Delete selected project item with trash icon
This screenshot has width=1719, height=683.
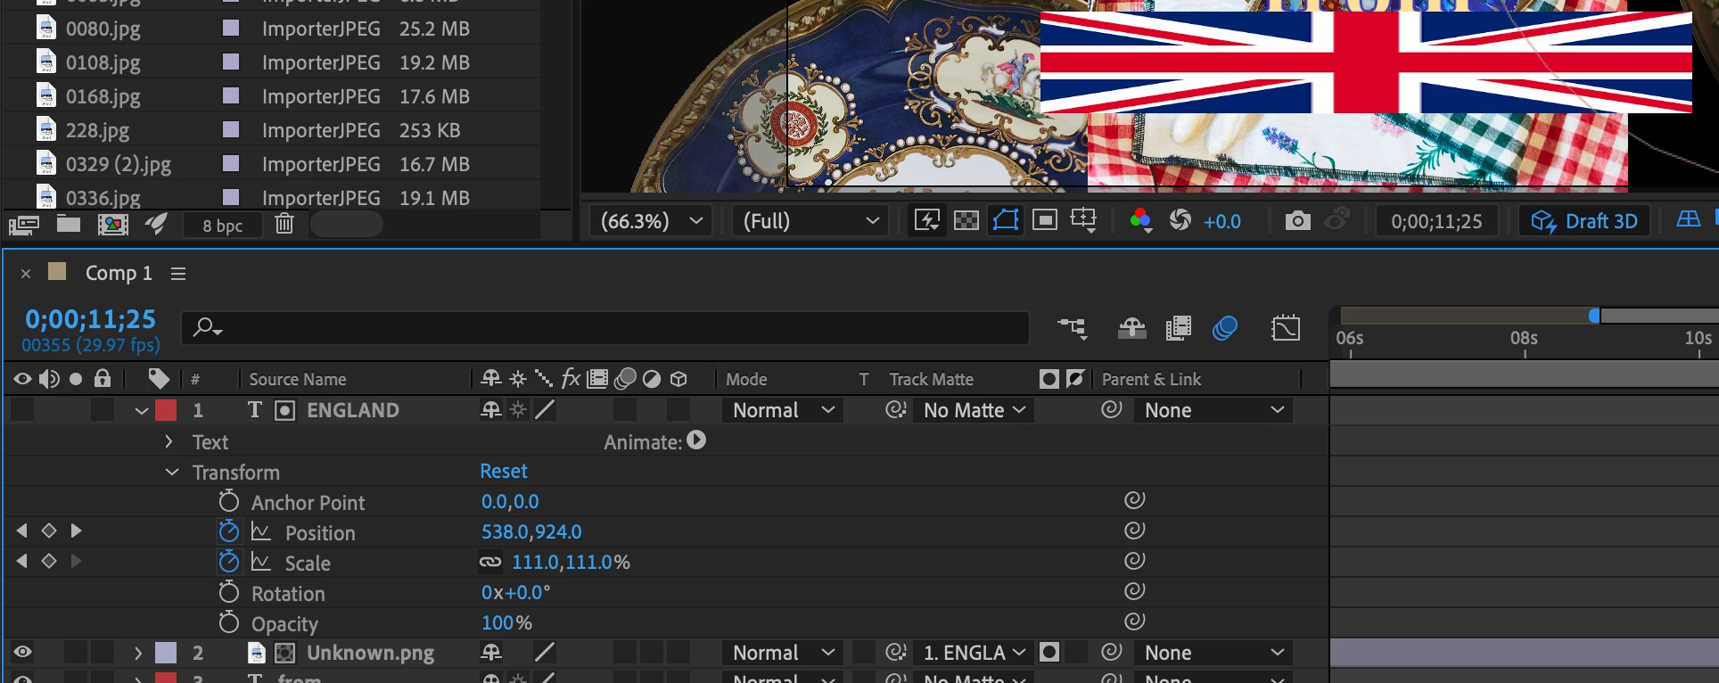click(284, 223)
